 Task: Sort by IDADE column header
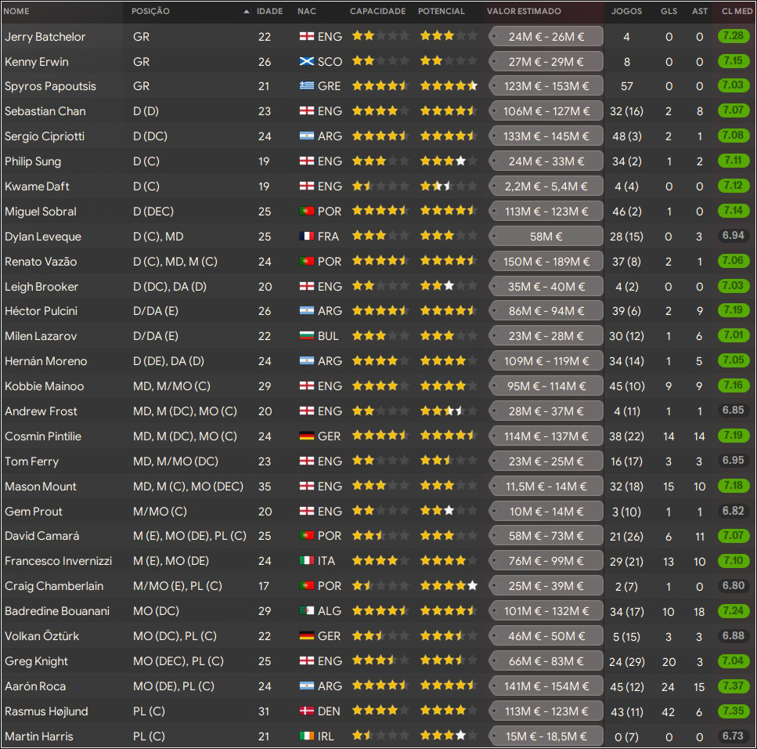[269, 11]
